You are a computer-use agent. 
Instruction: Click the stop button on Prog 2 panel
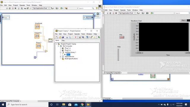click(122, 37)
